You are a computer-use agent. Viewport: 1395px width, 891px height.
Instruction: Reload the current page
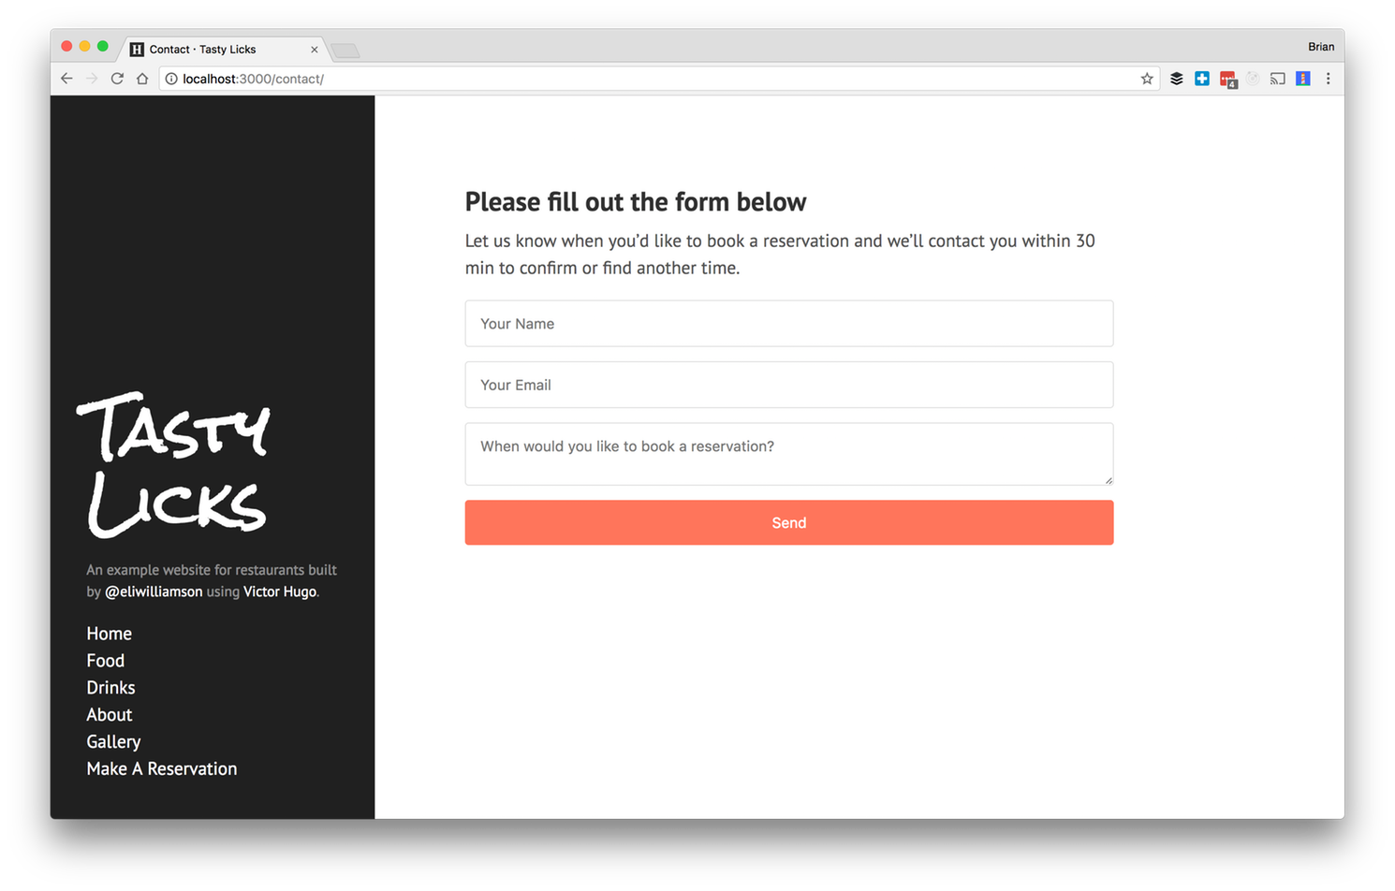click(117, 79)
